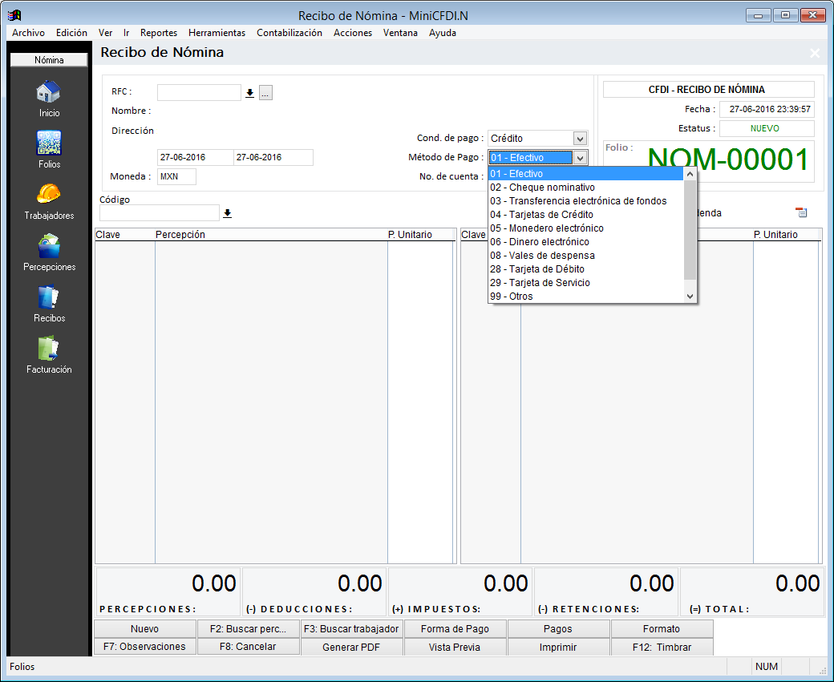Image resolution: width=834 pixels, height=682 pixels.
Task: Select 08 - Vales de despensa option
Action: click(585, 256)
